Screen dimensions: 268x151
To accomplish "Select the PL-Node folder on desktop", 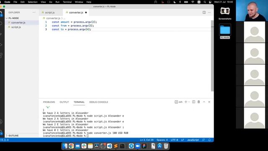I will (225, 31).
